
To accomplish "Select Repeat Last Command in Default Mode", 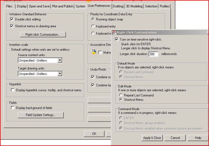I will (x=121, y=72).
